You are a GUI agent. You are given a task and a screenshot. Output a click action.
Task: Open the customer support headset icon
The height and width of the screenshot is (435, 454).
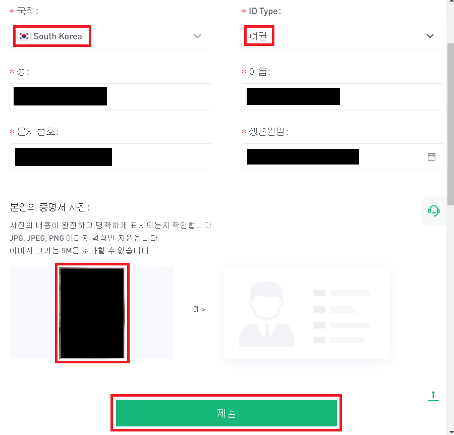(434, 210)
